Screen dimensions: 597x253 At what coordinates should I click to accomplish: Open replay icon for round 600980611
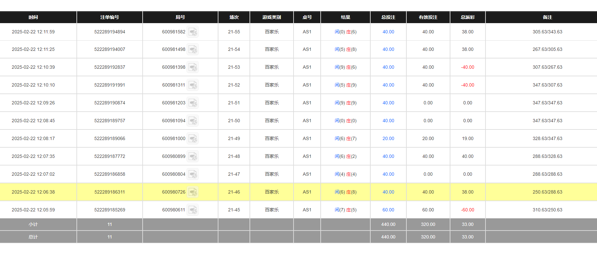[193, 210]
